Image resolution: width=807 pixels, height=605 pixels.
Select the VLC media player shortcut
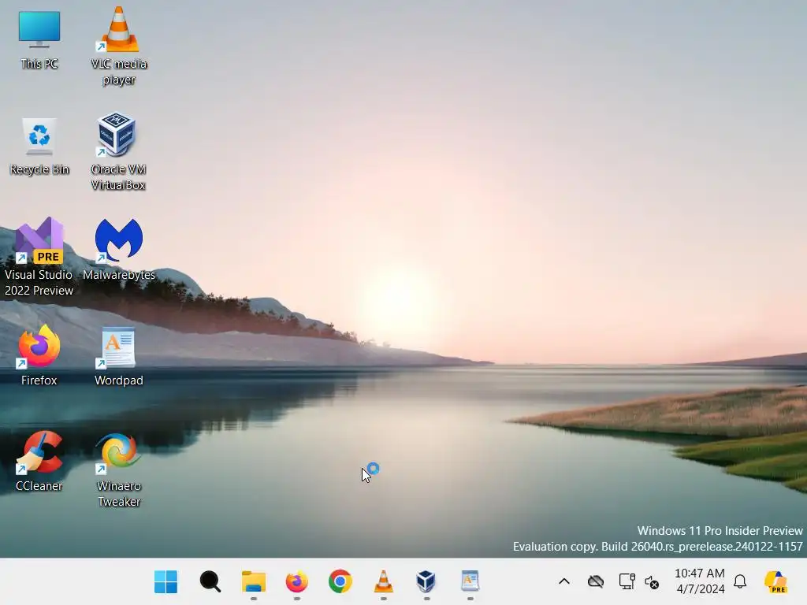(x=119, y=46)
